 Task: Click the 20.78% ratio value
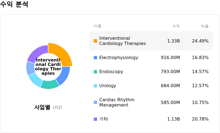point(200,119)
